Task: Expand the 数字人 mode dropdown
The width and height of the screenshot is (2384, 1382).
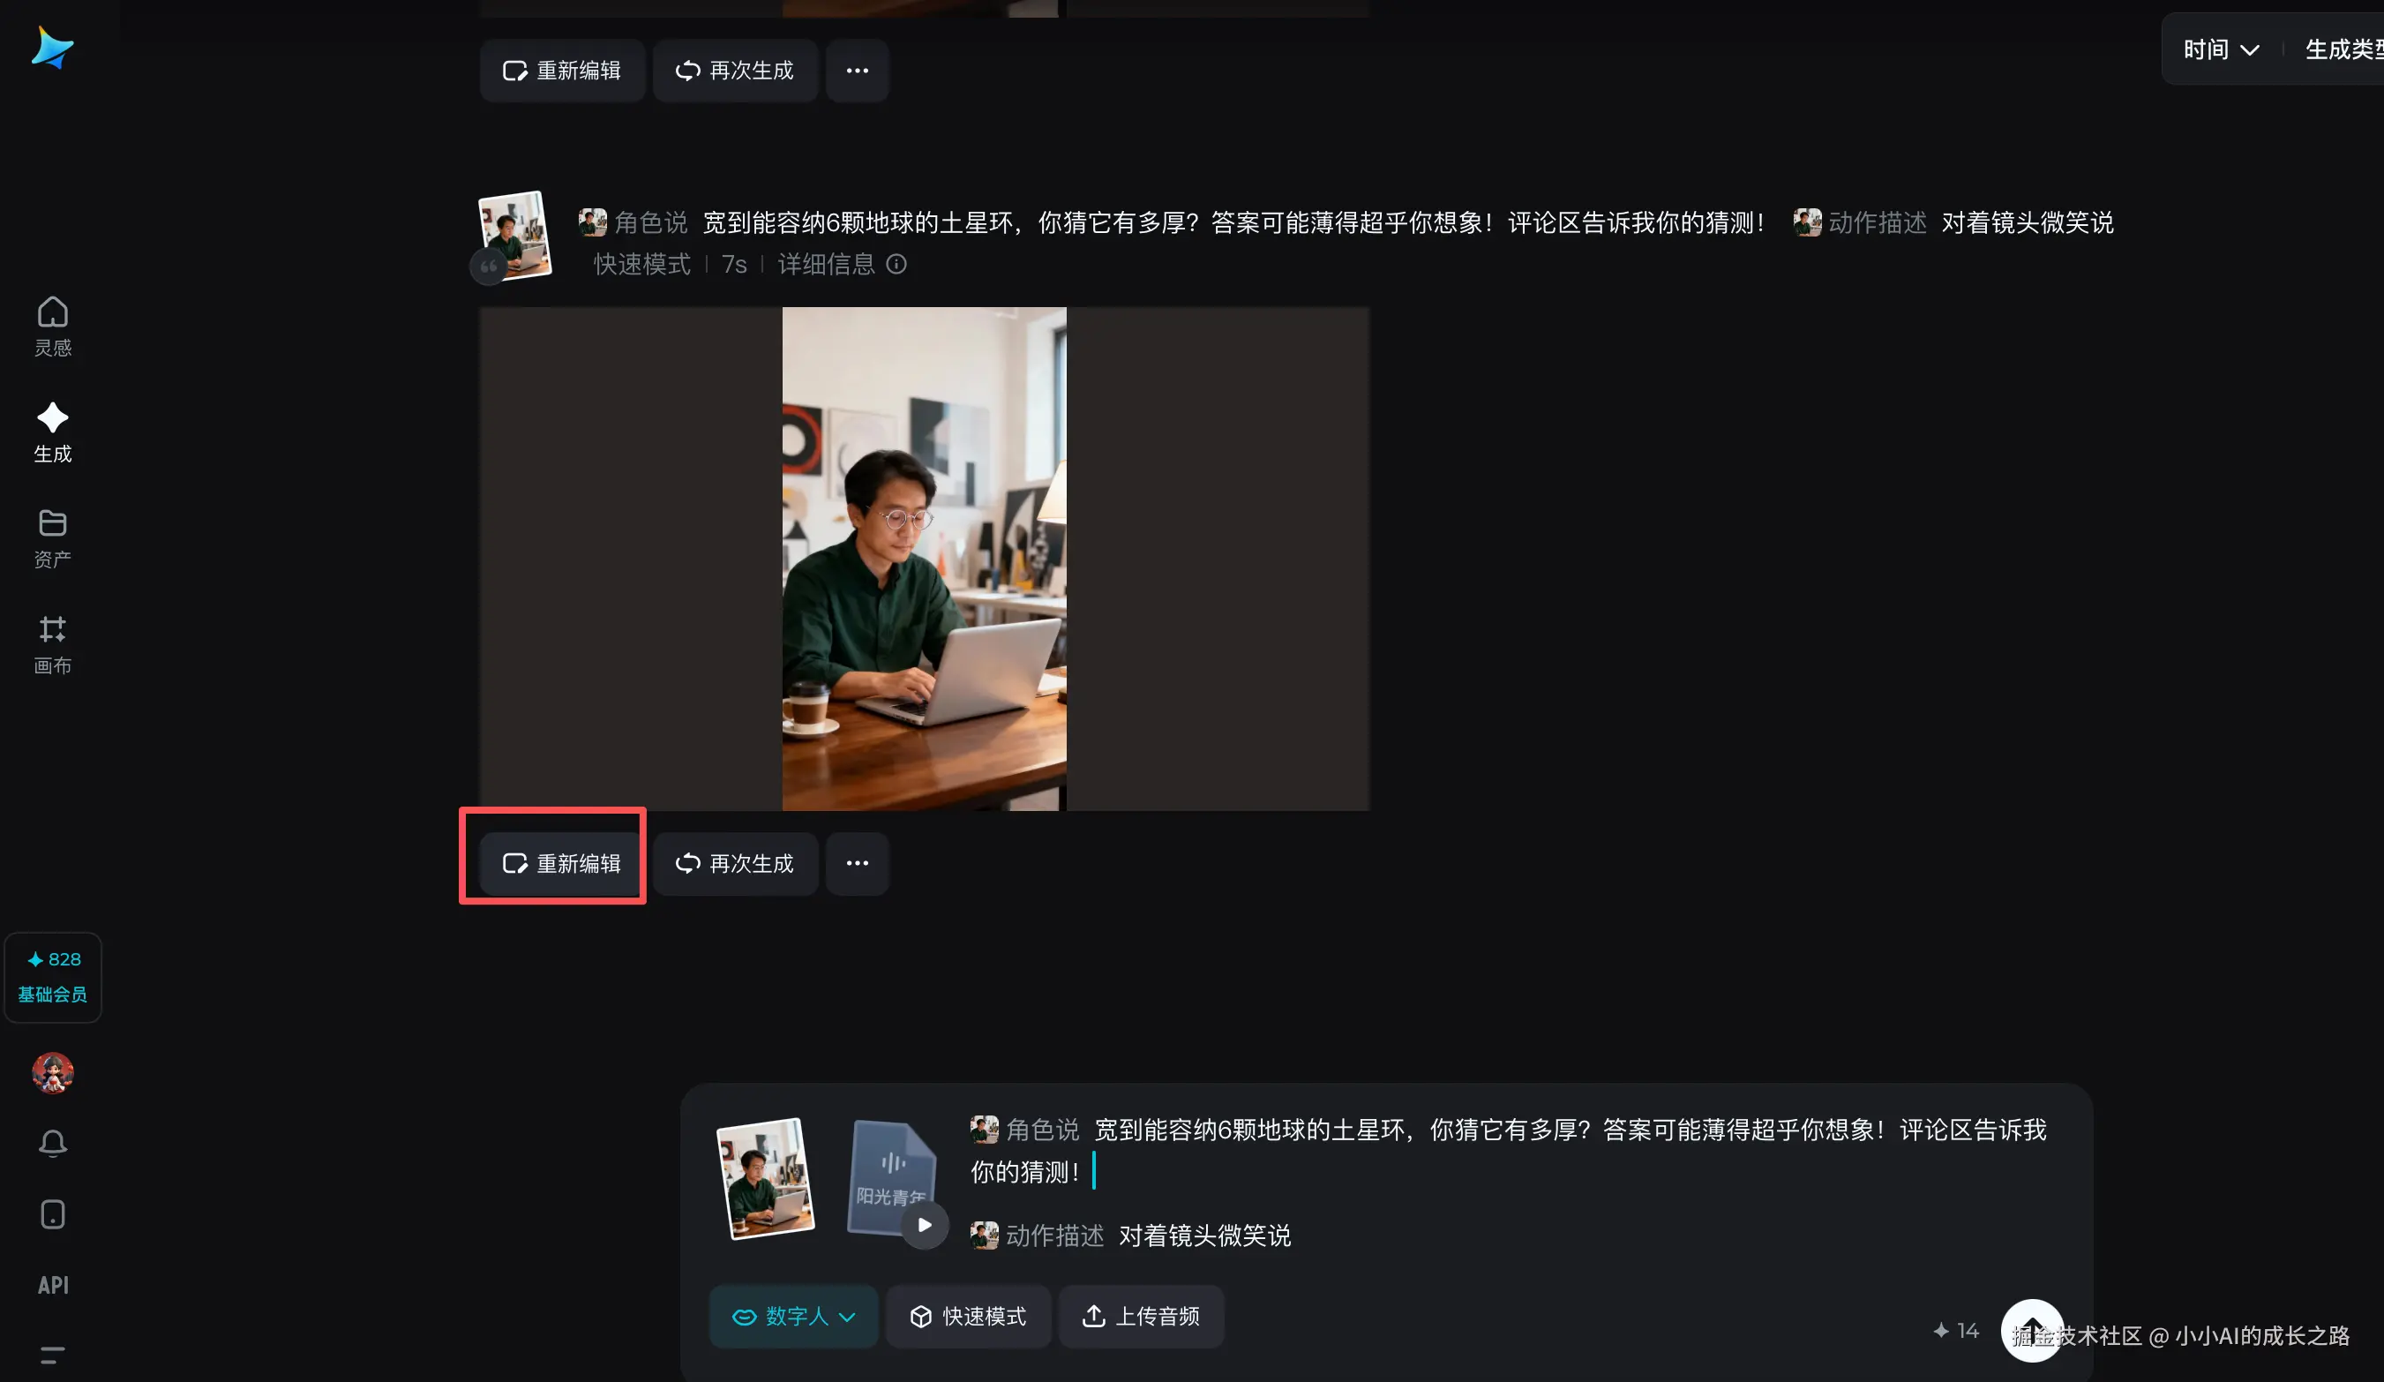Action: click(794, 1316)
